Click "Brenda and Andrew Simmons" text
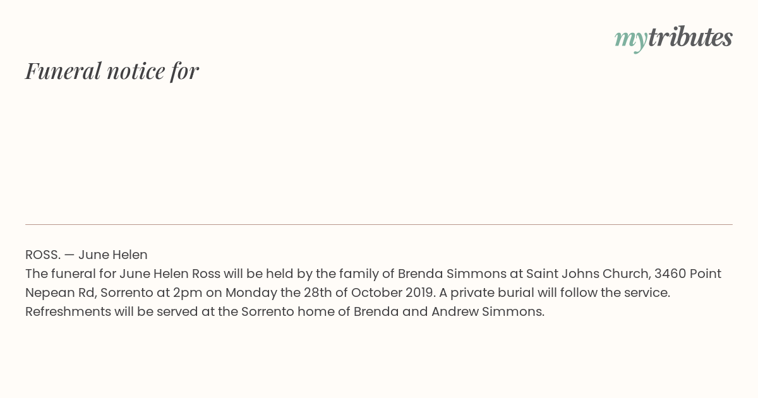Viewport: 758px width, 398px height. (x=448, y=311)
